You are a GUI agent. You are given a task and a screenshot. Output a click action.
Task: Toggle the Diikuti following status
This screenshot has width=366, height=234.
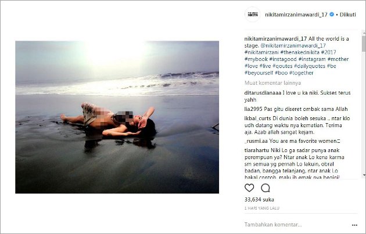tap(347, 15)
